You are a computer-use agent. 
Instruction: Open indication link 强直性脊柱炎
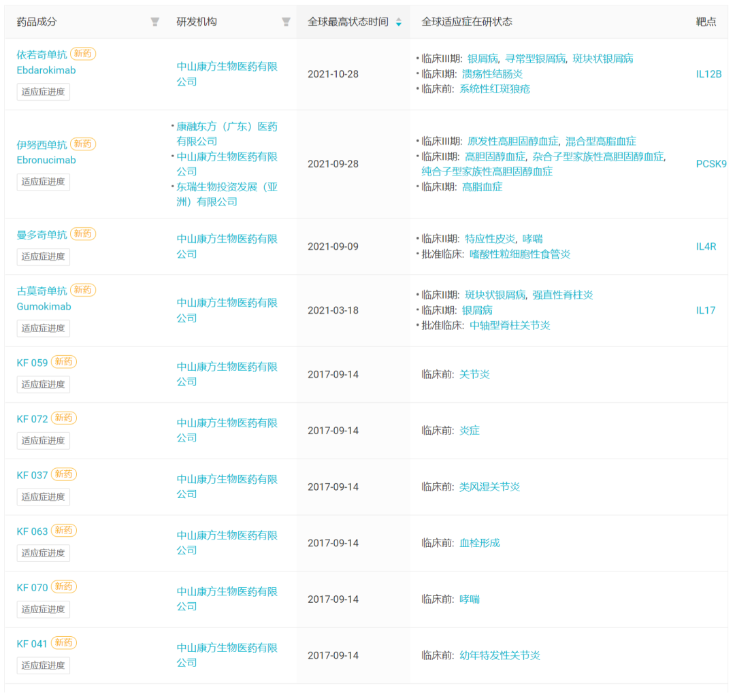563,295
